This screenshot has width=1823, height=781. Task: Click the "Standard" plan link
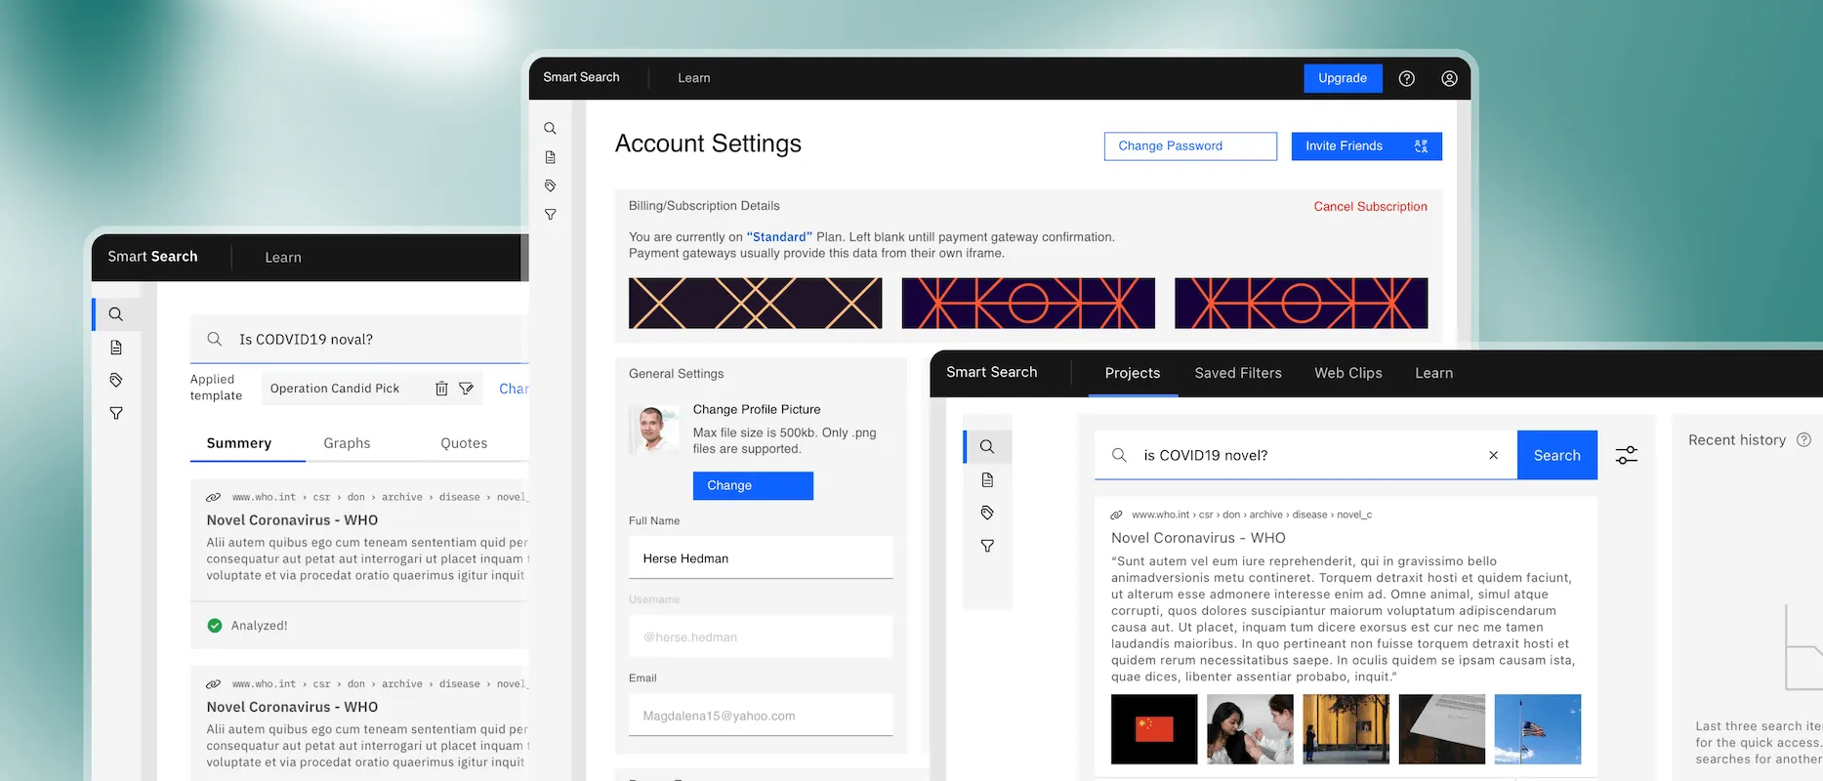click(x=779, y=237)
